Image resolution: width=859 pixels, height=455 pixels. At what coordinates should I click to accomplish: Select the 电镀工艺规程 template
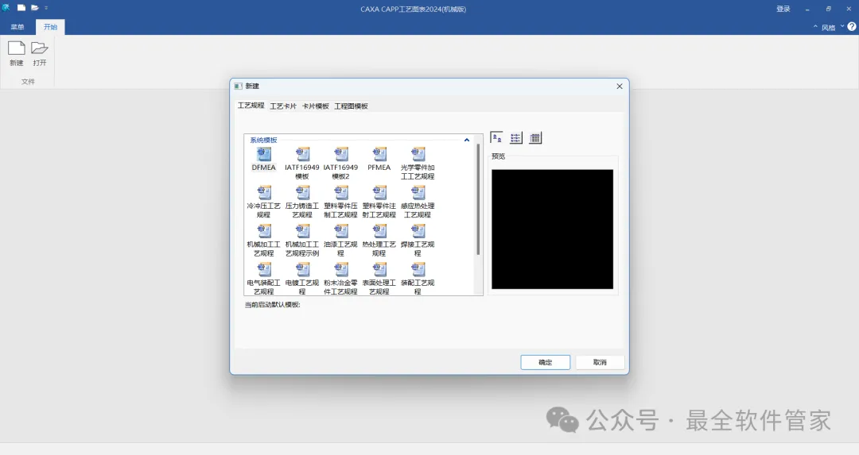click(x=302, y=279)
